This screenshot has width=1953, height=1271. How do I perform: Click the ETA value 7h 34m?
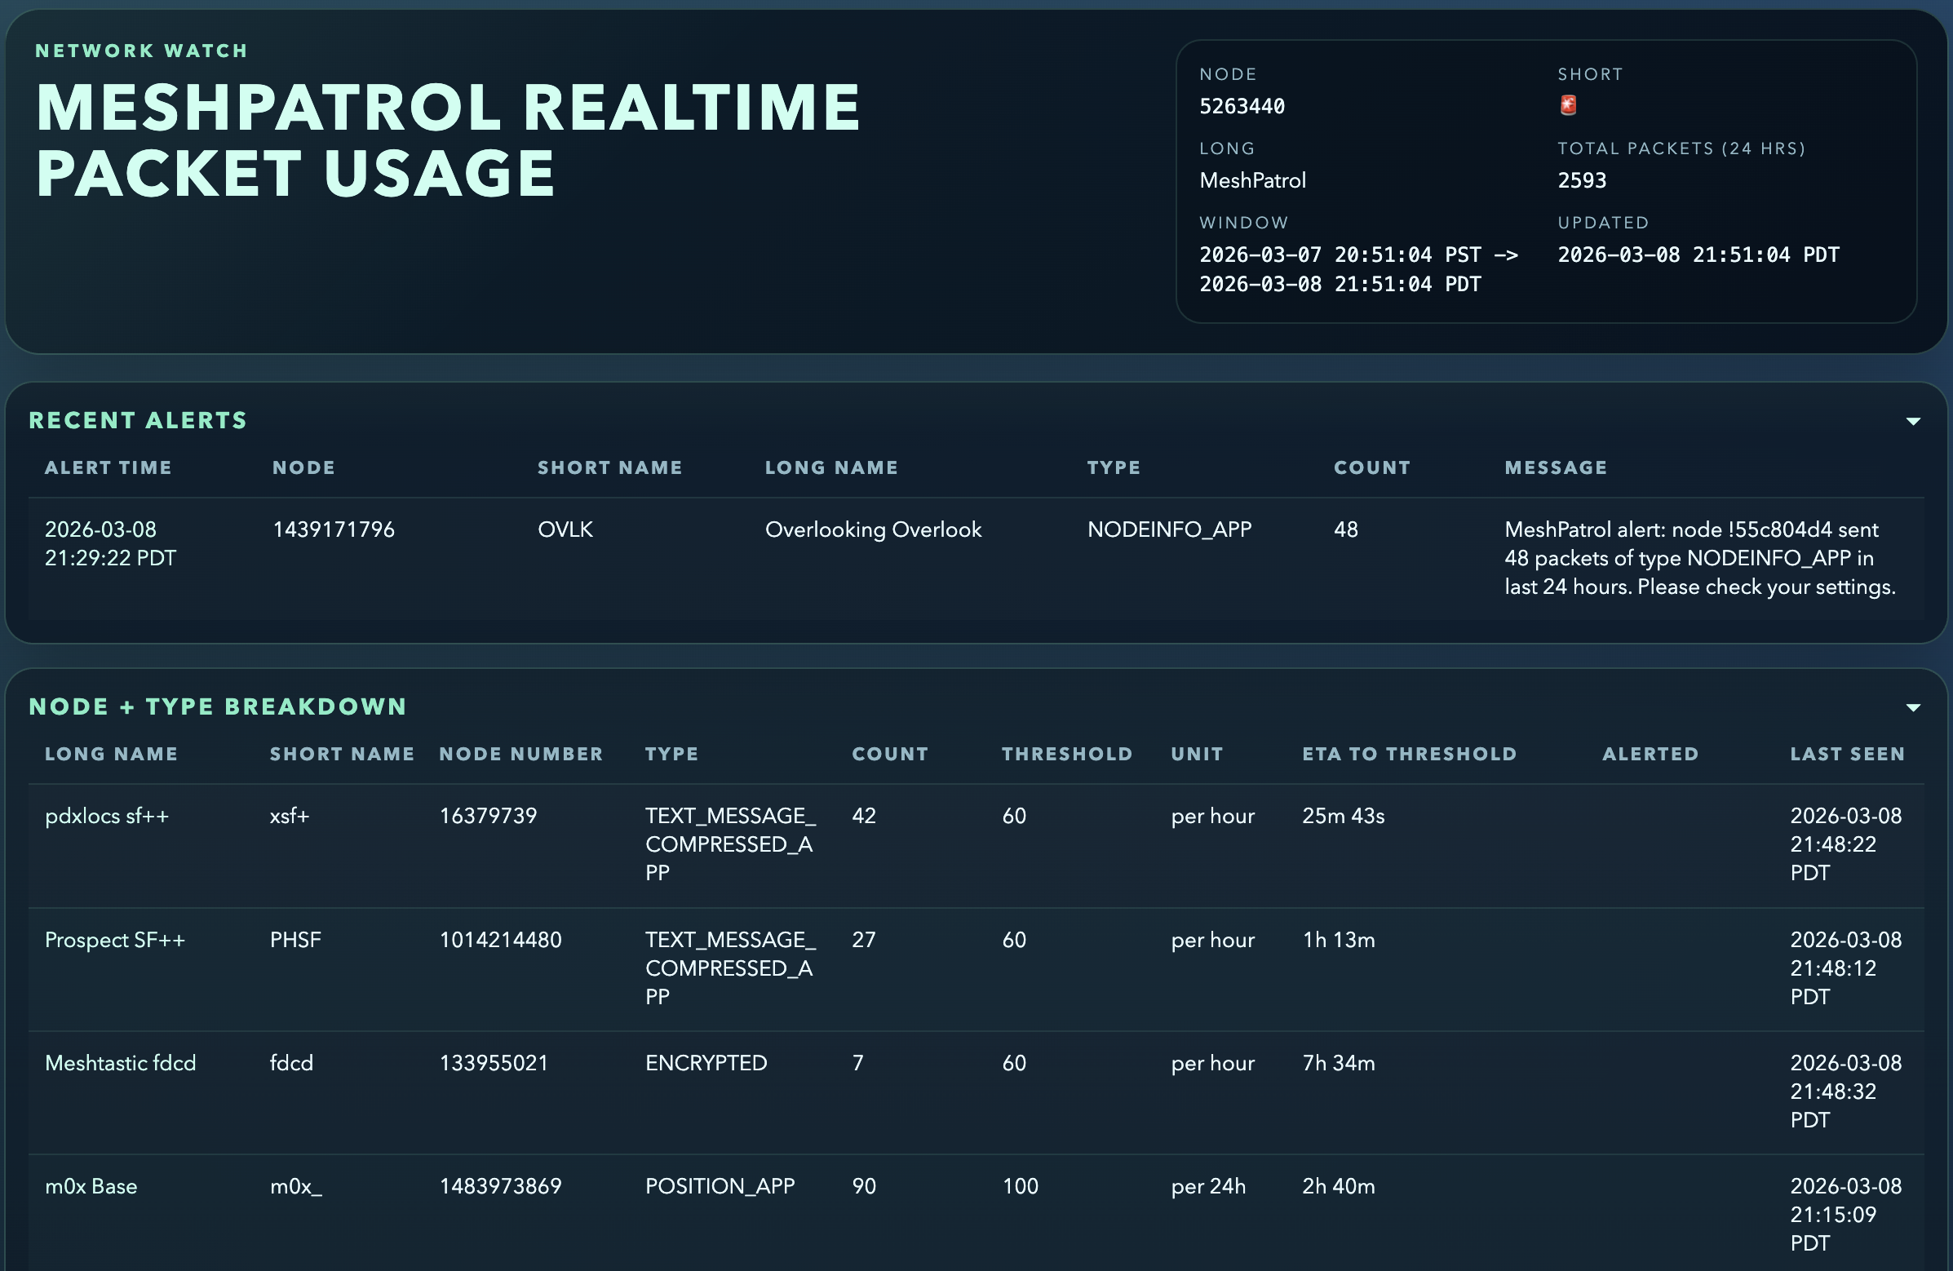(1339, 1063)
